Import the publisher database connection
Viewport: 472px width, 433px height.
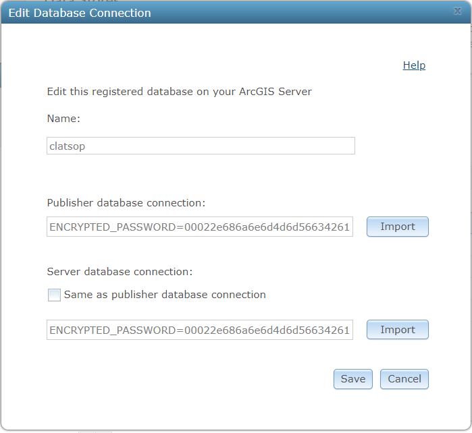[397, 227]
